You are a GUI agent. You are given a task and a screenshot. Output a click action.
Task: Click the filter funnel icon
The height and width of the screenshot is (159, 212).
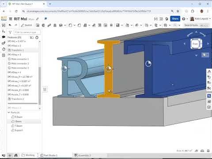pyautogui.click(x=10, y=32)
